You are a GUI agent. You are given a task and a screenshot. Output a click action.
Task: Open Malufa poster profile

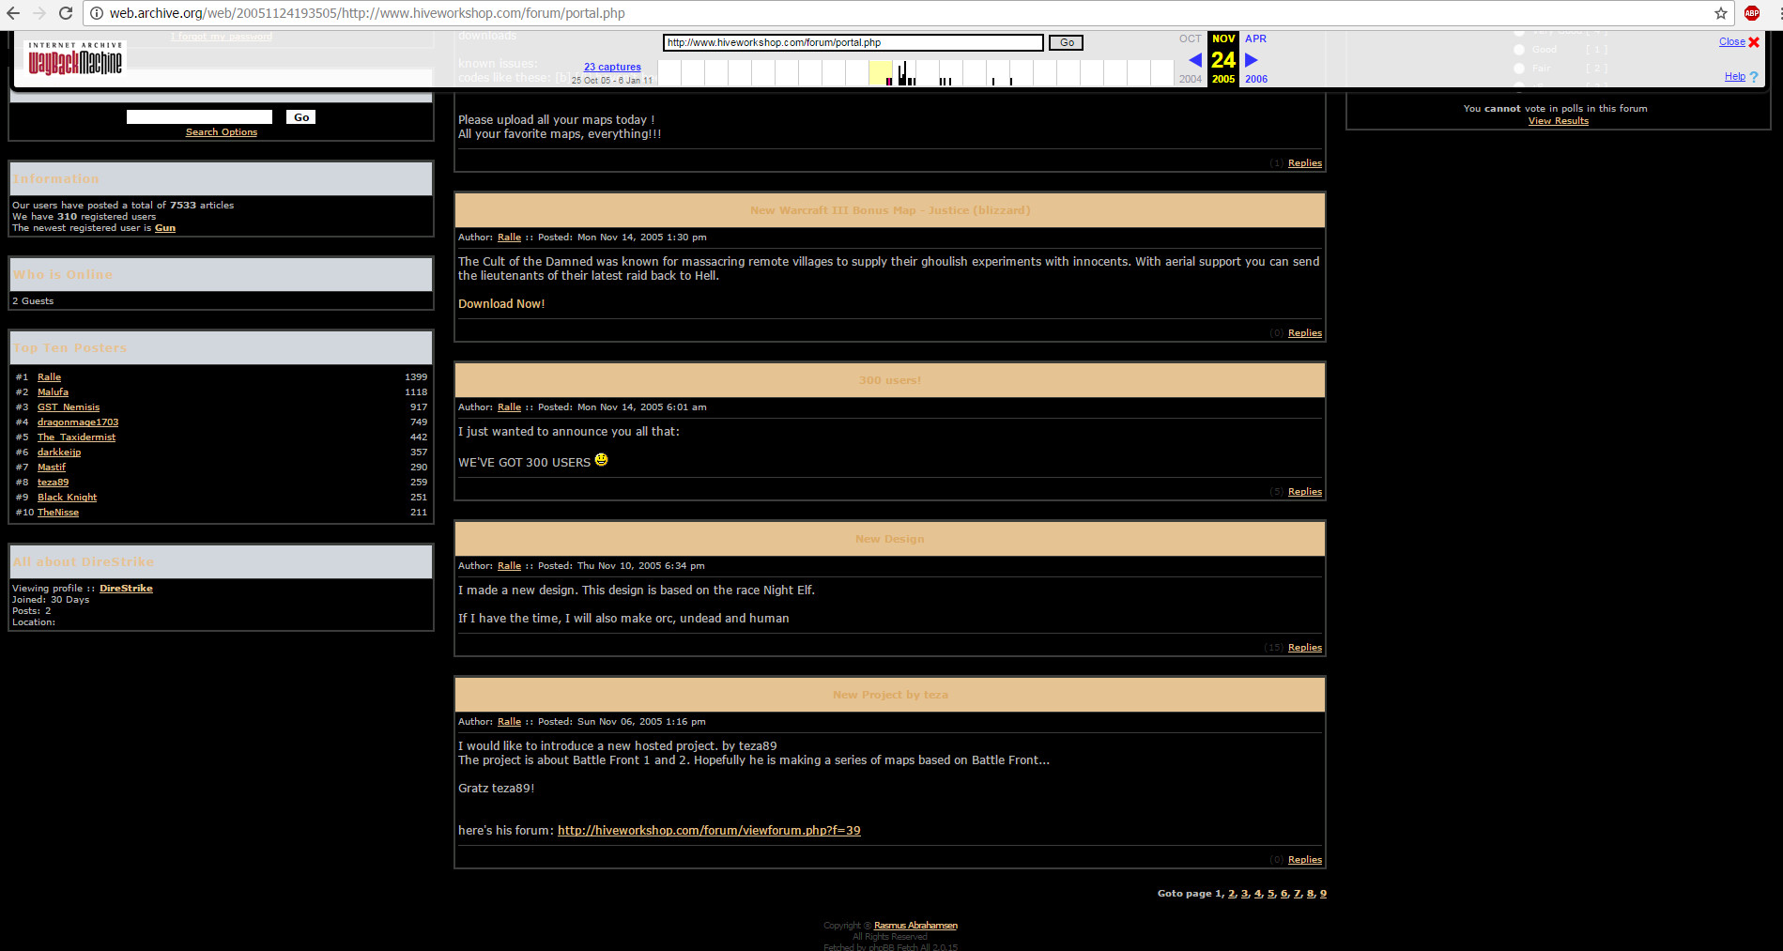click(x=53, y=392)
